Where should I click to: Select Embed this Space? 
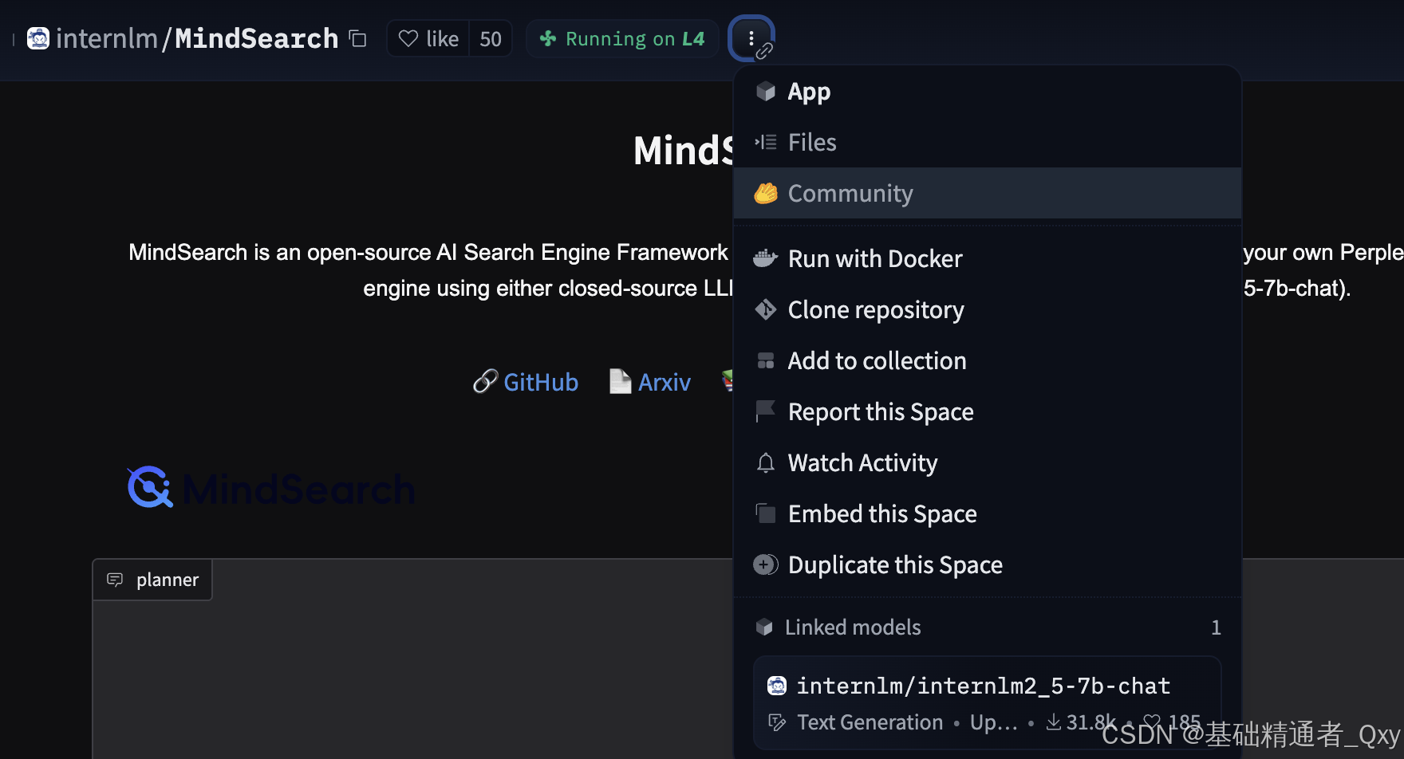pos(987,513)
